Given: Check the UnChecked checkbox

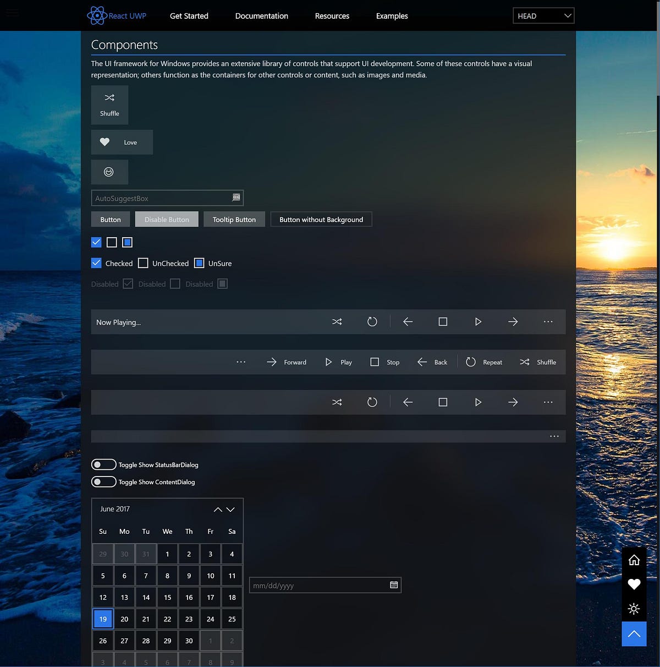Looking at the screenshot, I should click(143, 263).
